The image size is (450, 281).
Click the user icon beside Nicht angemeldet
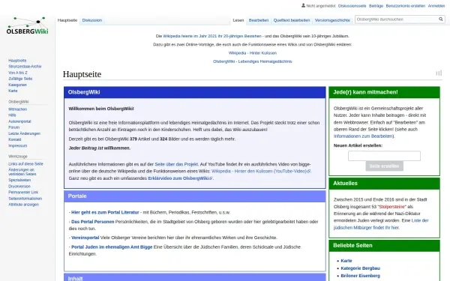coord(303,5)
